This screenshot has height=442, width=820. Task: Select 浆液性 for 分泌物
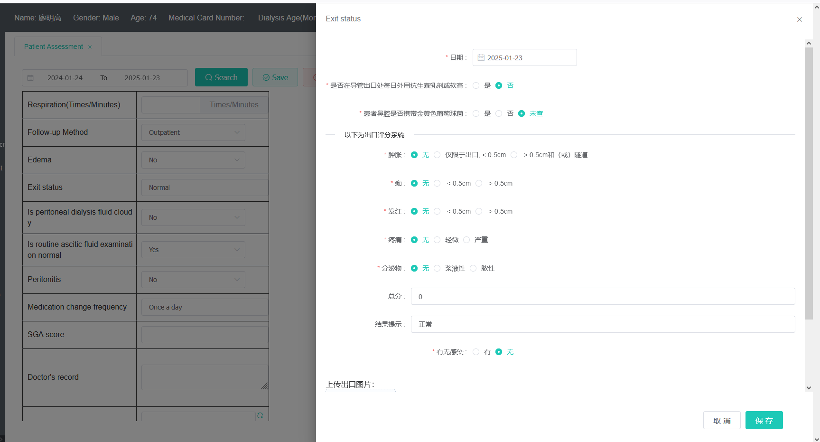pos(437,268)
